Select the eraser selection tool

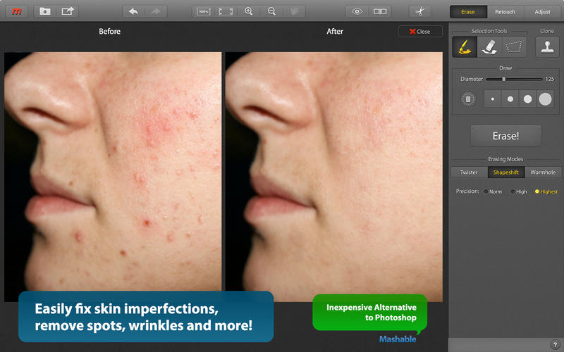pyautogui.click(x=490, y=46)
